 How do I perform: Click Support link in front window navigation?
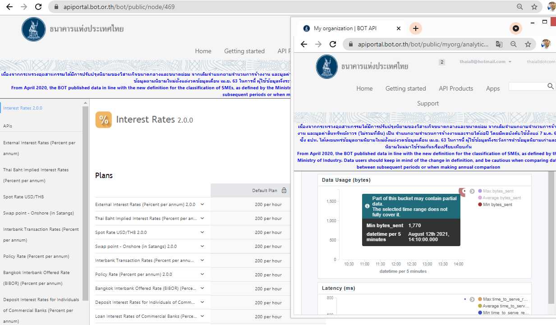pyautogui.click(x=427, y=103)
